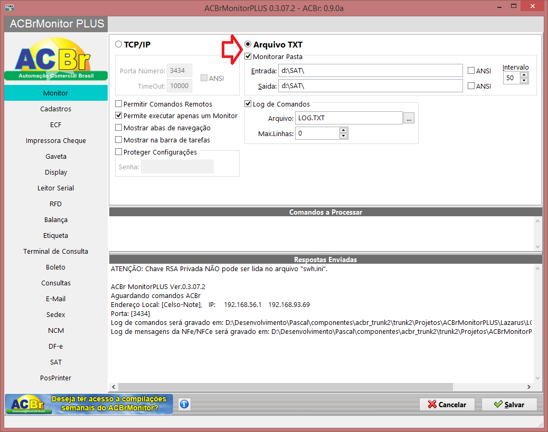Toggle the Monitorar Pasta checkbox
Screen dimensions: 548x432
pyautogui.click(x=248, y=56)
